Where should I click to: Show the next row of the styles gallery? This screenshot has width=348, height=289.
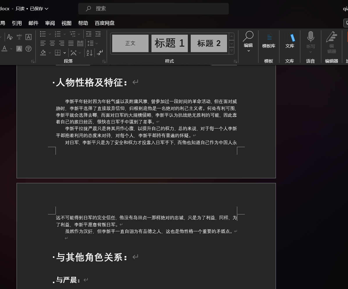[231, 44]
